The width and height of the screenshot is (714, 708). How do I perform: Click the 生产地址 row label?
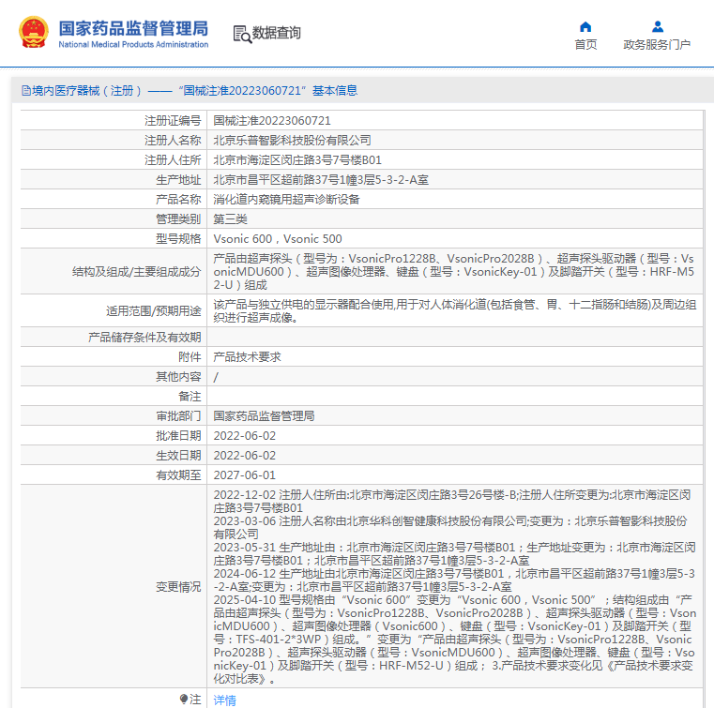178,180
